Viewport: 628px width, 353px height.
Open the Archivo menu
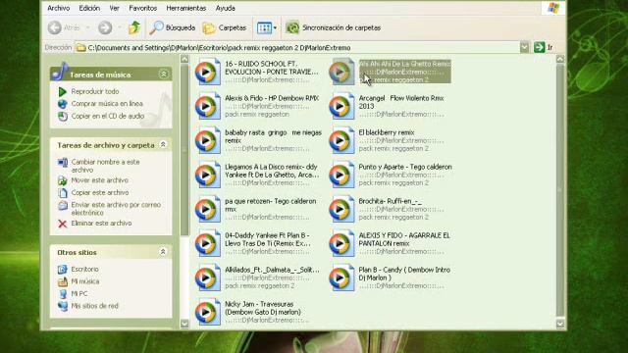(x=59, y=8)
